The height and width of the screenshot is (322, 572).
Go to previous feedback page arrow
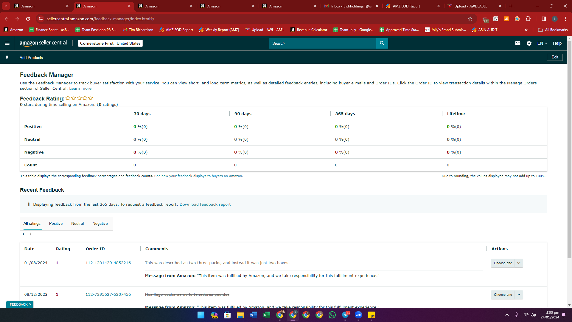[24, 234]
